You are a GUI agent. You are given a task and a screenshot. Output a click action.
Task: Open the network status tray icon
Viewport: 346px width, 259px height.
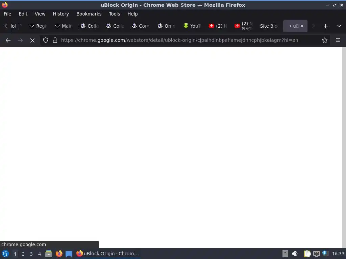pyautogui.click(x=316, y=254)
